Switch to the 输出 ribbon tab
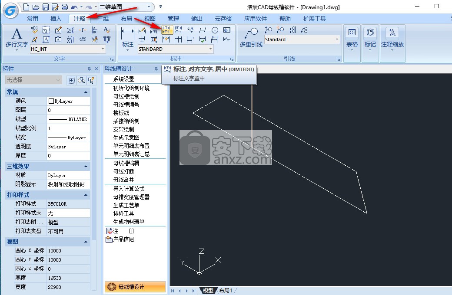This screenshot has width=452, height=295. (196, 19)
